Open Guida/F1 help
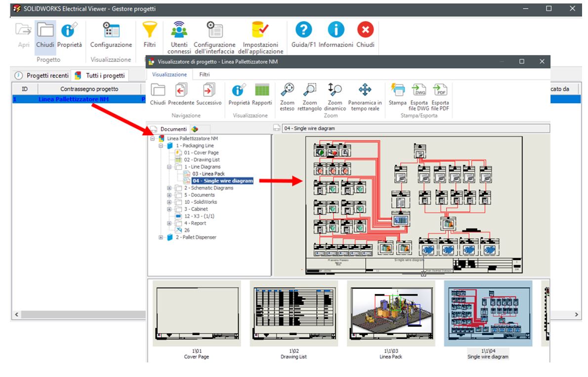Screen dimensions: 588x377 tap(303, 35)
